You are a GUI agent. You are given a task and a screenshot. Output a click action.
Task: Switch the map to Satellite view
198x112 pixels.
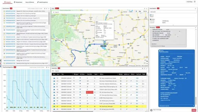pyautogui.click(x=145, y=11)
